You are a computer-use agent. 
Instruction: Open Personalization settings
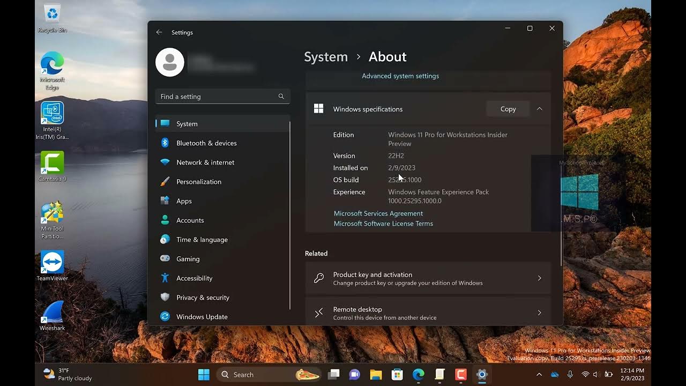point(222,182)
